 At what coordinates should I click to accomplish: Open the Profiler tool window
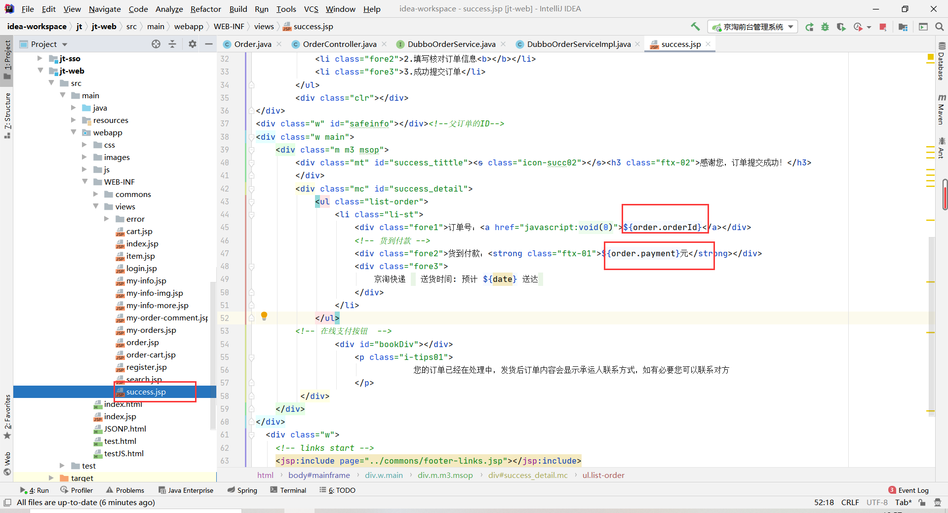(x=77, y=490)
